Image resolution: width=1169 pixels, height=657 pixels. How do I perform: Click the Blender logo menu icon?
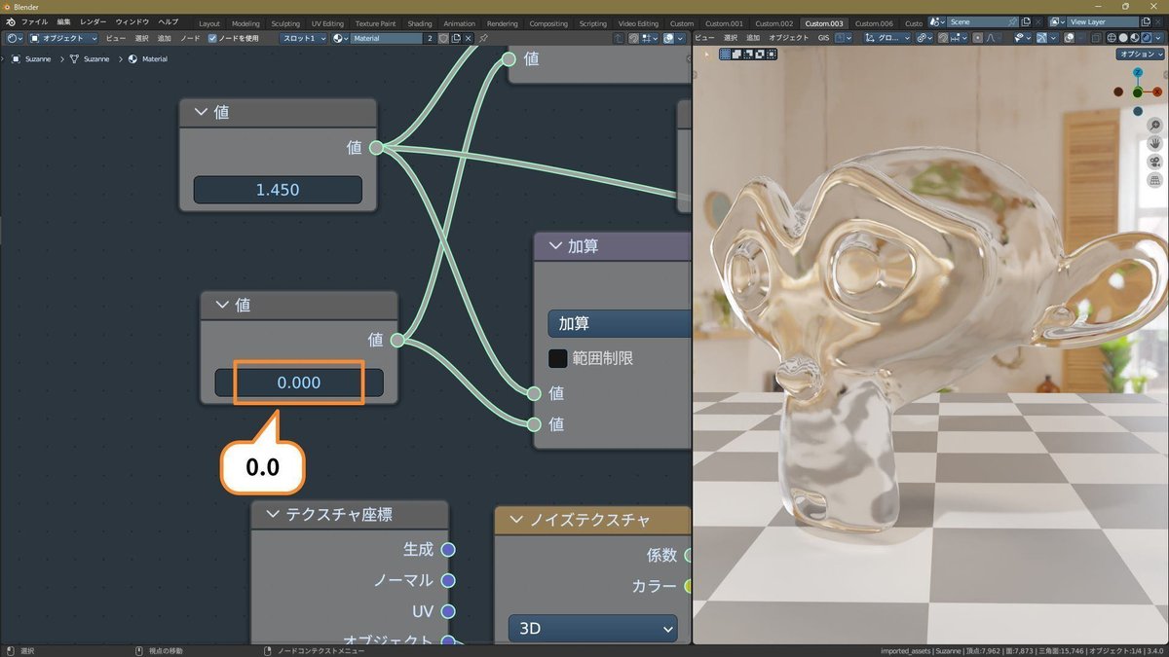point(10,22)
